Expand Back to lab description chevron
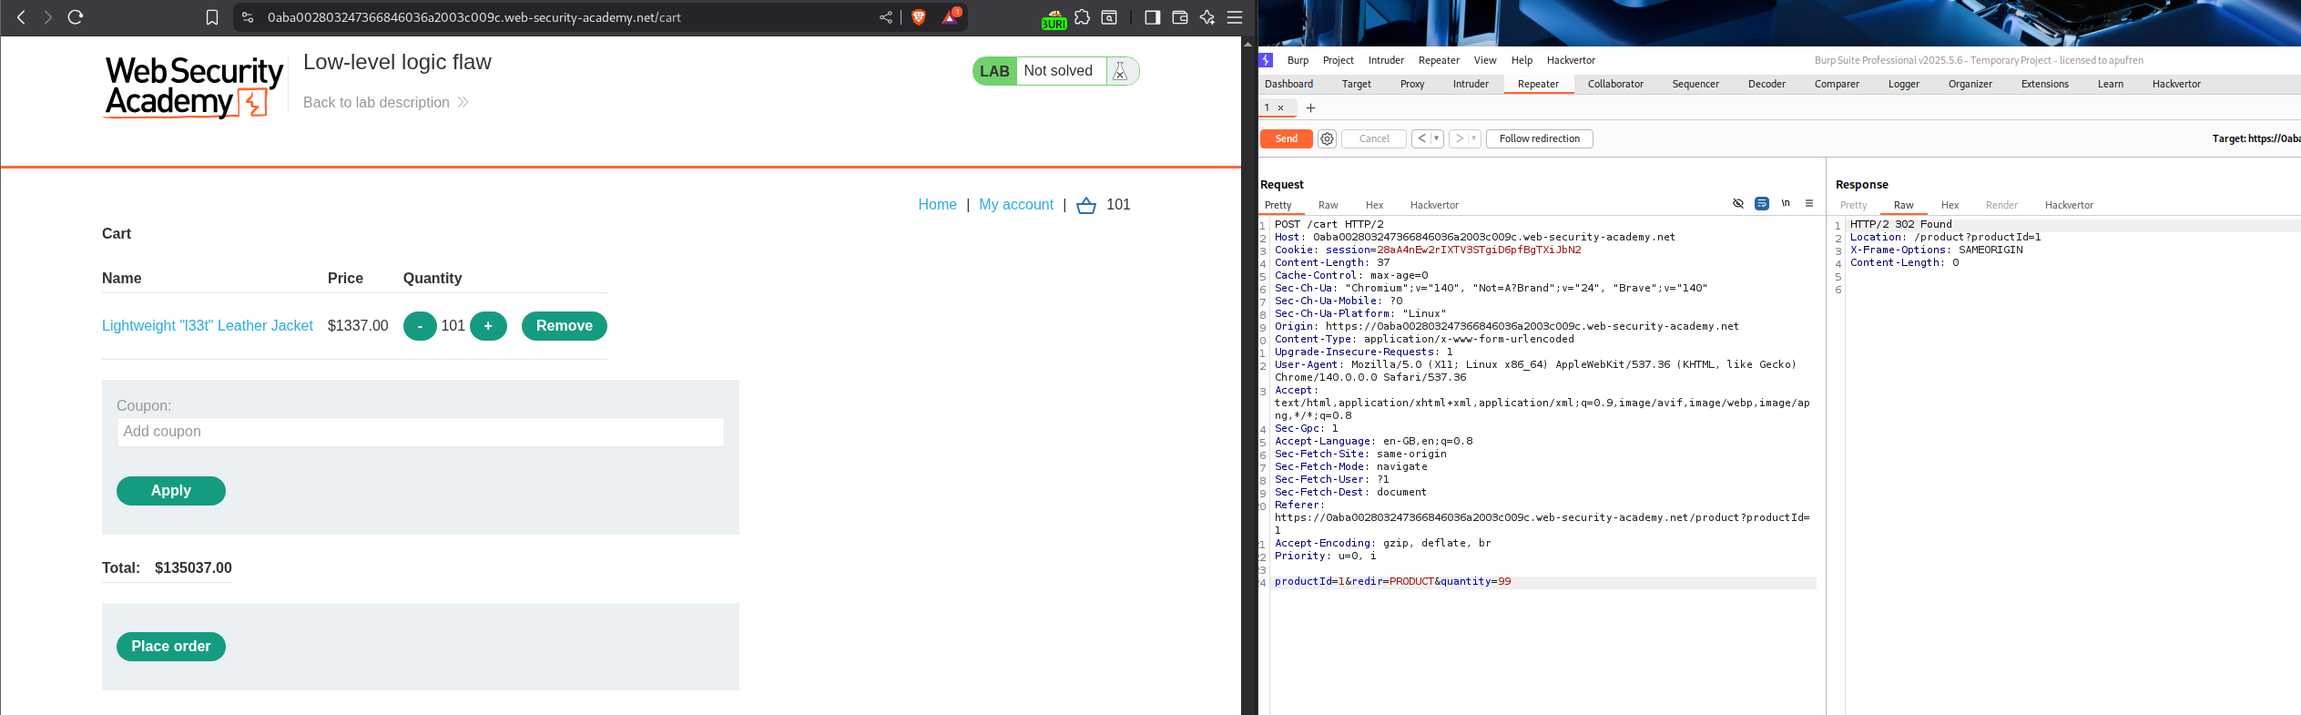Screen dimensions: 2301x715 tap(463, 103)
